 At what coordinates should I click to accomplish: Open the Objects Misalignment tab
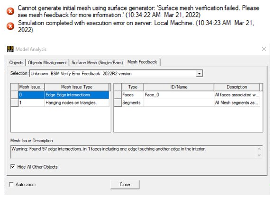(47, 63)
